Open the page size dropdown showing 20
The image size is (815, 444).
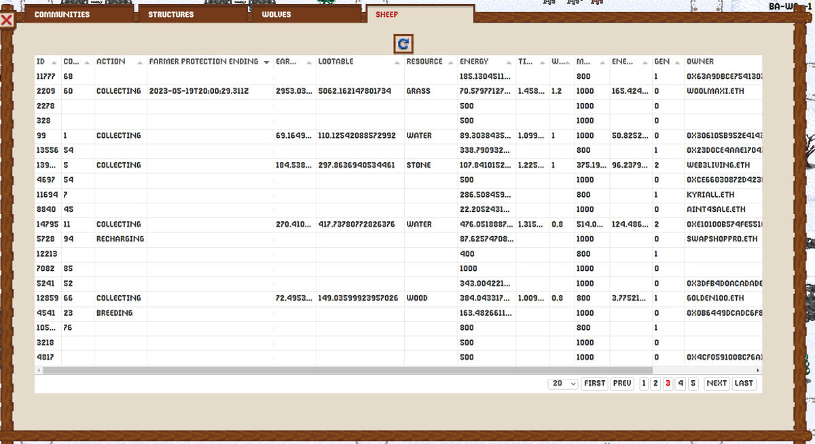[x=563, y=384]
